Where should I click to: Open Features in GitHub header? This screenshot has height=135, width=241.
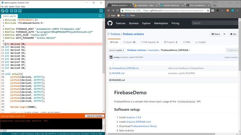coord(120,23)
